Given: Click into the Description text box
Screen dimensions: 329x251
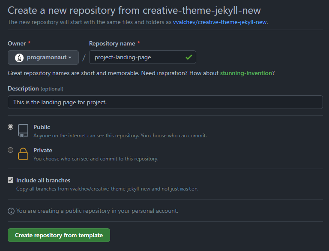Looking at the screenshot, I should [165, 102].
